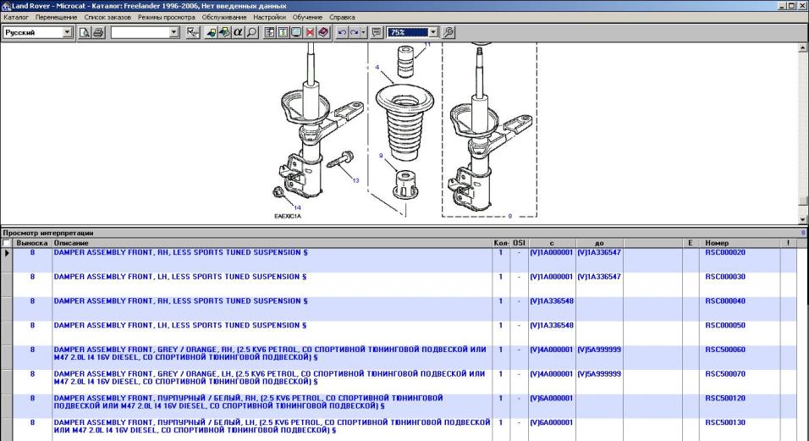
Task: Click the Кол- quantity column header
Action: (501, 243)
